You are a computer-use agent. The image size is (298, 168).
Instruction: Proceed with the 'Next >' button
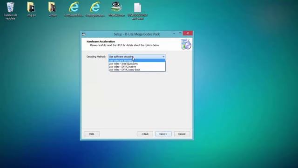[163, 134]
